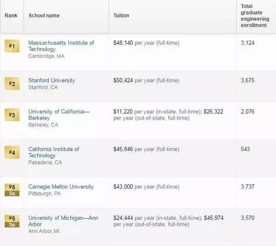
Task: Click the School name column header
Action: [44, 16]
